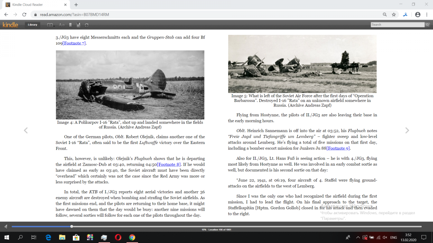Show hidden system tray icons
This screenshot has width=433, height=243.
[357, 237]
